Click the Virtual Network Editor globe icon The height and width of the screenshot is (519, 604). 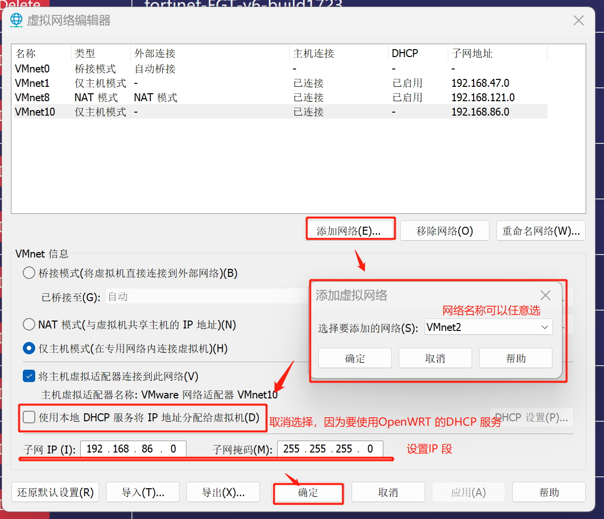click(16, 20)
